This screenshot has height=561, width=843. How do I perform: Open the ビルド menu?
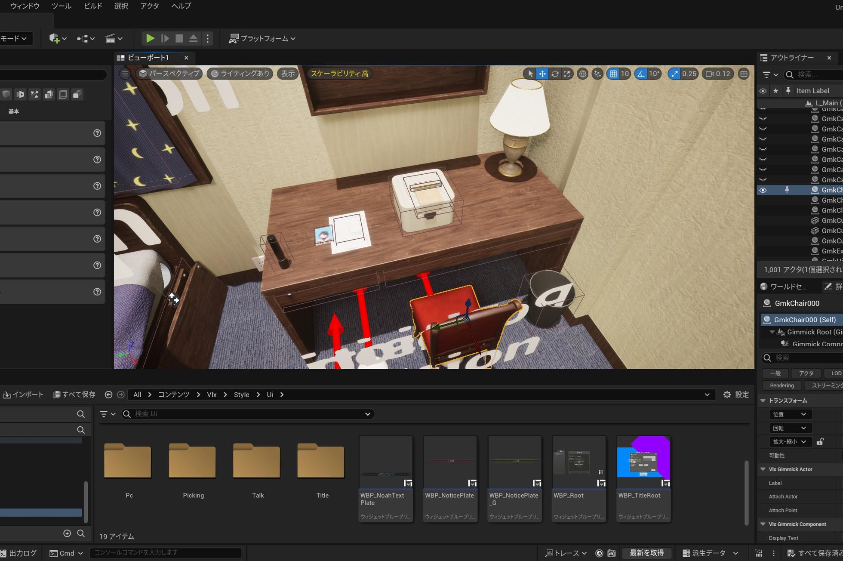(93, 6)
